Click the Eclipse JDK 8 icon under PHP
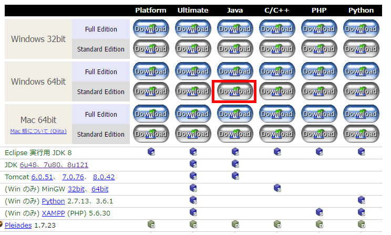Screen dimensions: 391x235 (x=319, y=152)
